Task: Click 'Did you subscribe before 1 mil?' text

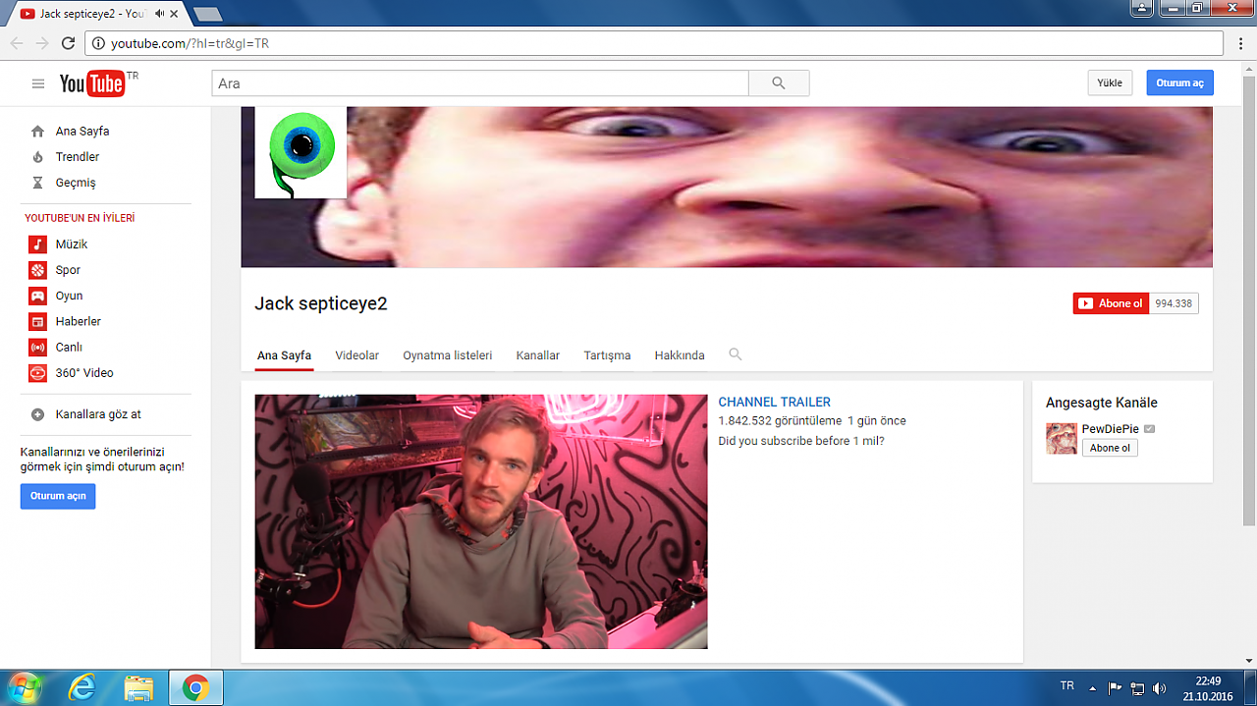Action: pos(801,441)
